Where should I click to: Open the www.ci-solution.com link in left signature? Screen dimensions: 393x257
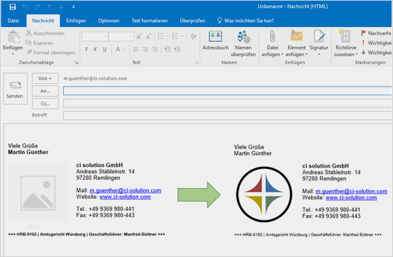[x=125, y=197]
